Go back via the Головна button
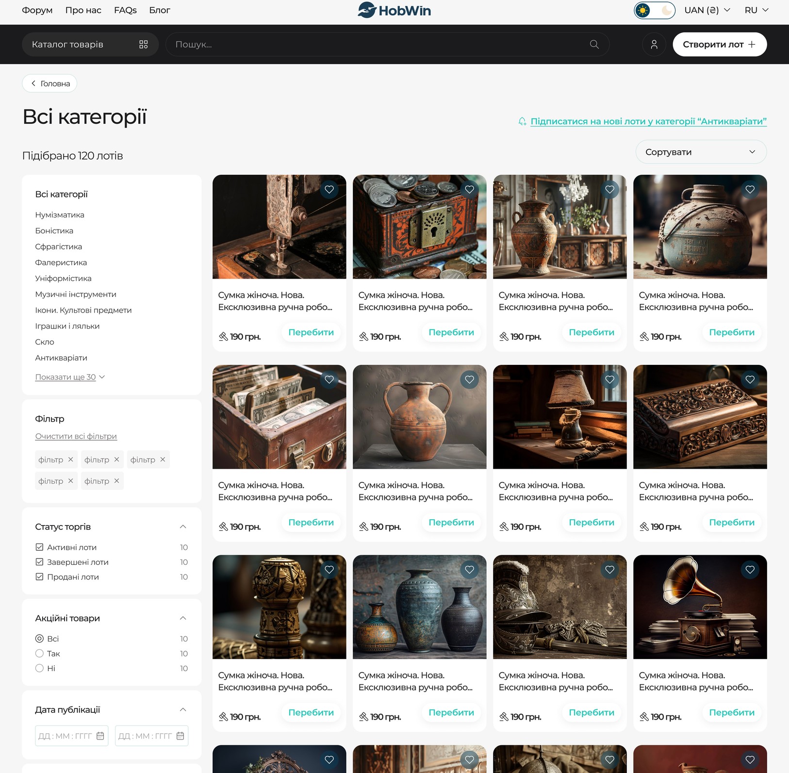 (x=49, y=83)
